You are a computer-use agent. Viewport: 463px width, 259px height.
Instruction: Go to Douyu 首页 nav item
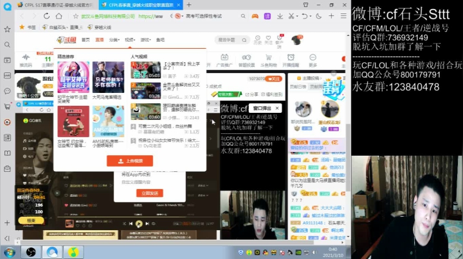[x=86, y=40]
